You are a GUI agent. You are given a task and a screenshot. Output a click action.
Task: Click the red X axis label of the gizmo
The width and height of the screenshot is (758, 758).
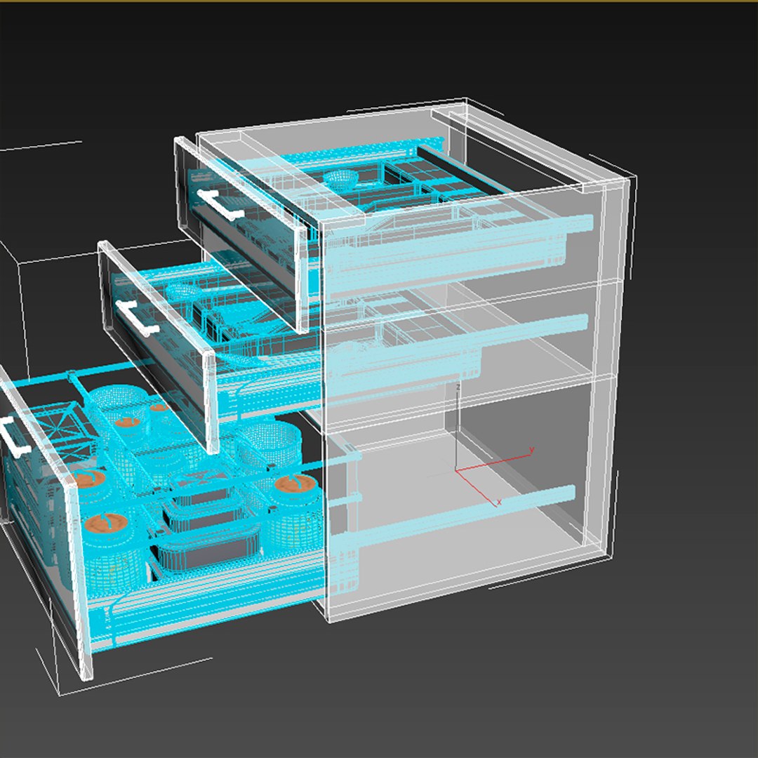pyautogui.click(x=499, y=503)
